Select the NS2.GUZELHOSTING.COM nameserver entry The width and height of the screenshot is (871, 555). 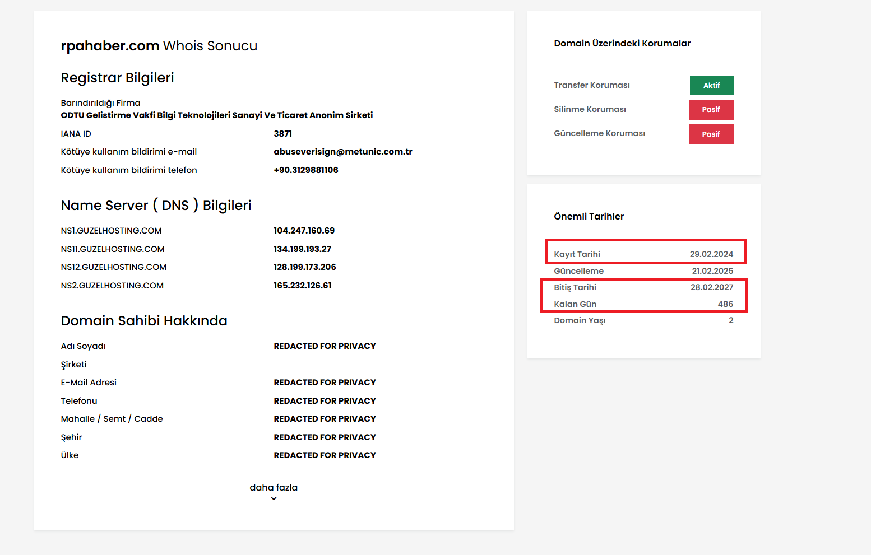pos(112,285)
